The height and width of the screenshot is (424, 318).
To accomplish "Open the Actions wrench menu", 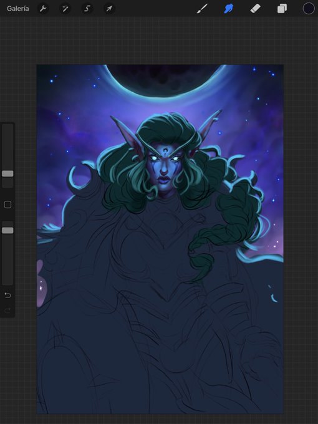I will tap(43, 9).
